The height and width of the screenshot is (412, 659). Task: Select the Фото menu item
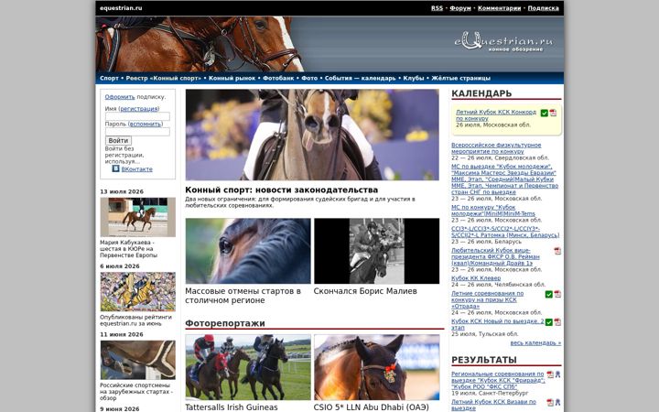[309, 78]
